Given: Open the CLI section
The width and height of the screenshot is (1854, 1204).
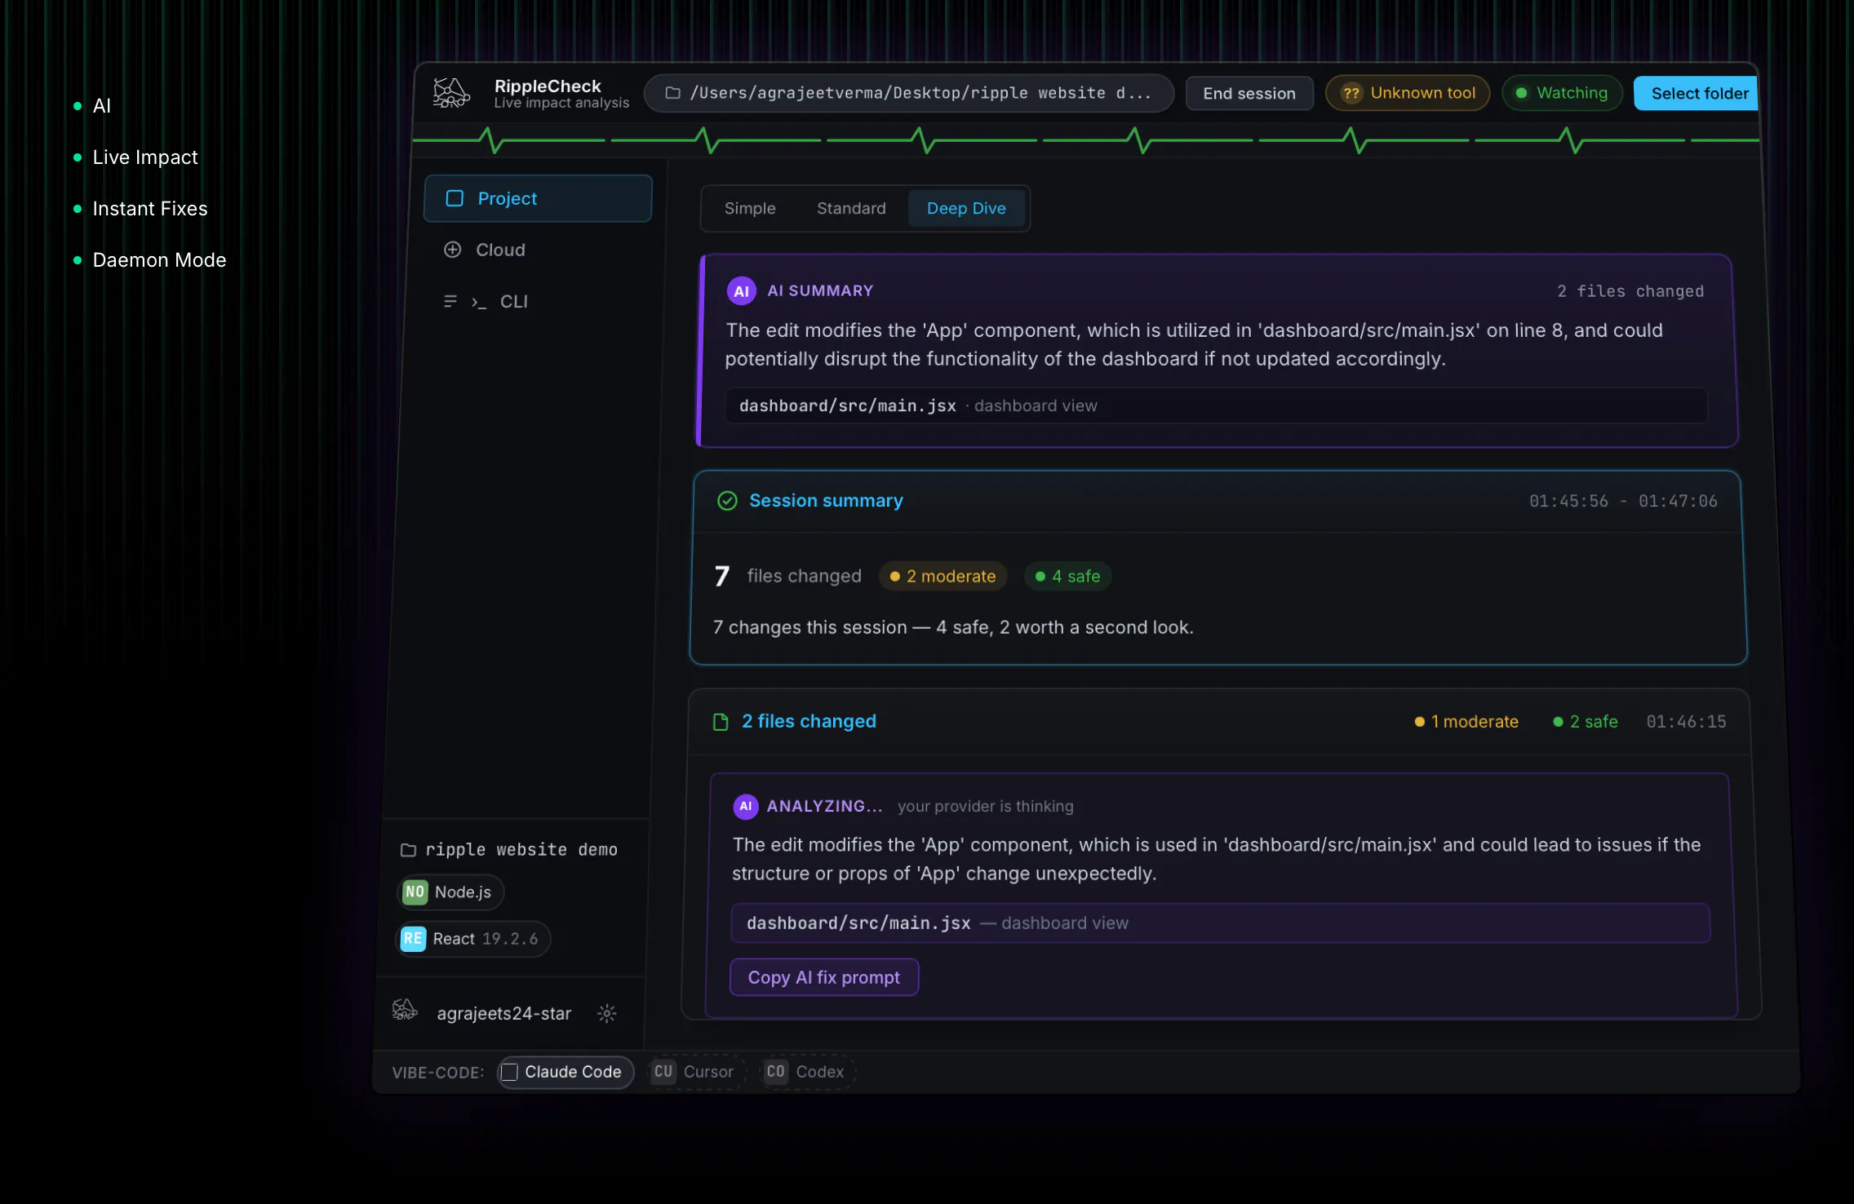Looking at the screenshot, I should [x=514, y=302].
